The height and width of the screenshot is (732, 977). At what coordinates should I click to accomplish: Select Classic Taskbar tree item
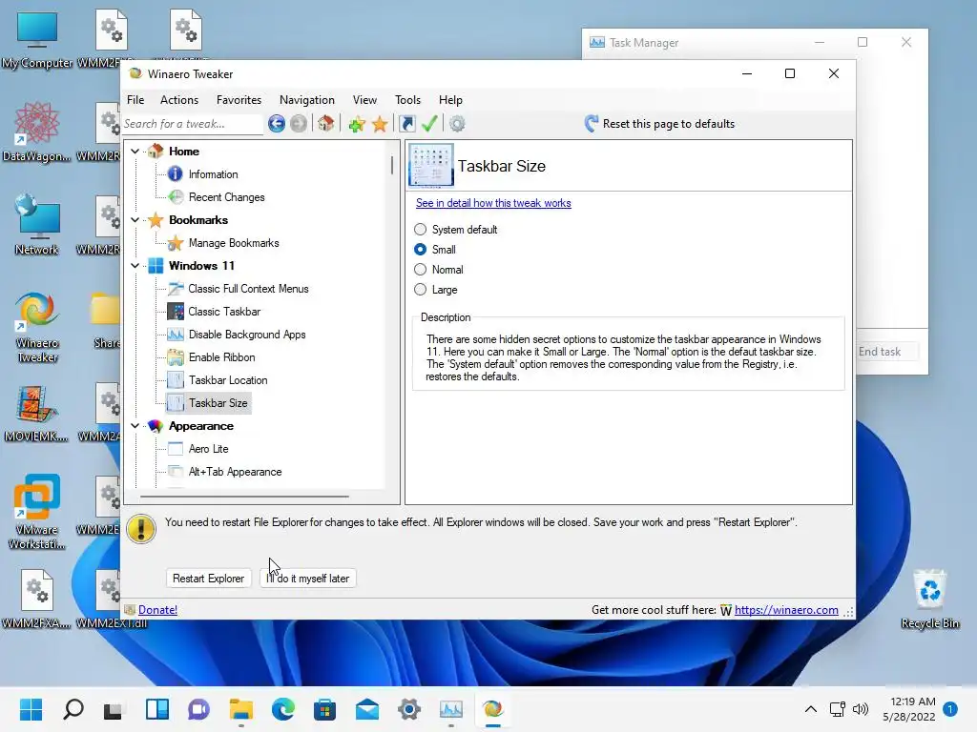pyautogui.click(x=224, y=312)
